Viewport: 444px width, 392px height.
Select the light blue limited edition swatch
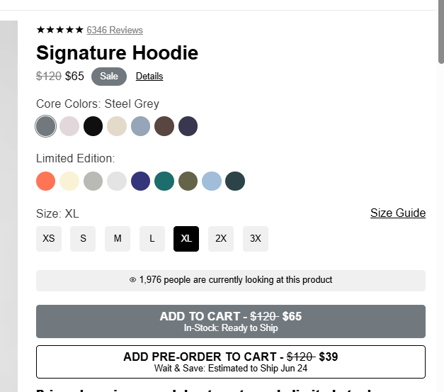[x=212, y=181]
